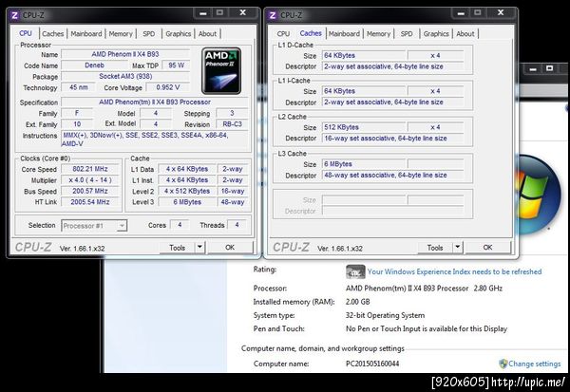The height and width of the screenshot is (392, 570).
Task: Click the Level 2 value 4 x 512 KBytes
Action: 187,191
